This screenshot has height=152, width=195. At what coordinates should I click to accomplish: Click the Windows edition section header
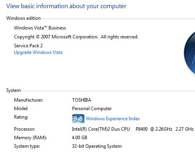click(23, 18)
